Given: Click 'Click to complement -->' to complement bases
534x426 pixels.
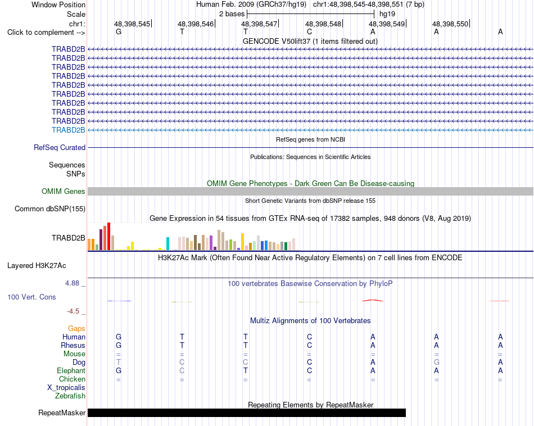Looking at the screenshot, I should [46, 33].
